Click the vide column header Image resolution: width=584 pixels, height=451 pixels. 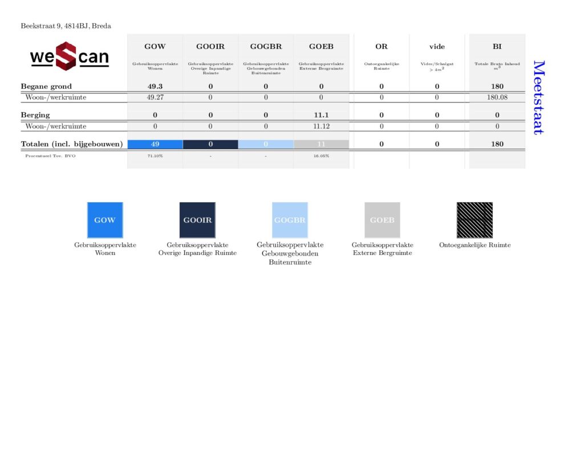[437, 47]
